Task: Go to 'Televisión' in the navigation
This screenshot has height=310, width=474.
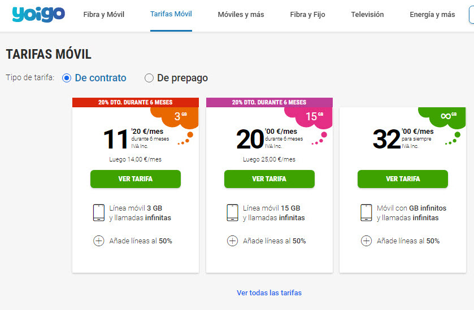Action: pos(367,15)
